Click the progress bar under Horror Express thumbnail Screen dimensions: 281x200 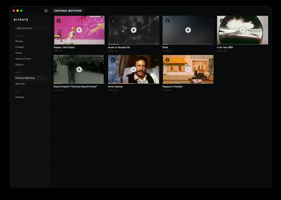pyautogui.click(x=133, y=83)
